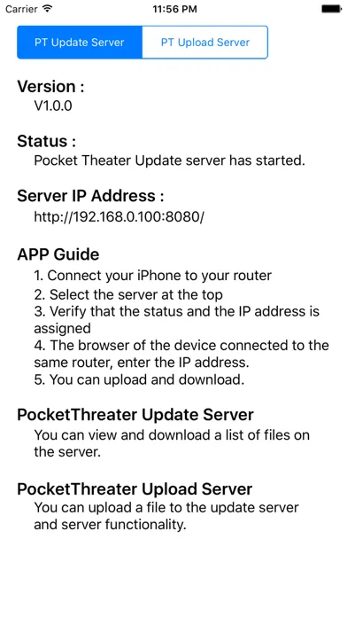Select the V1.0.0 version text
This screenshot has height=617, width=347.
point(53,105)
